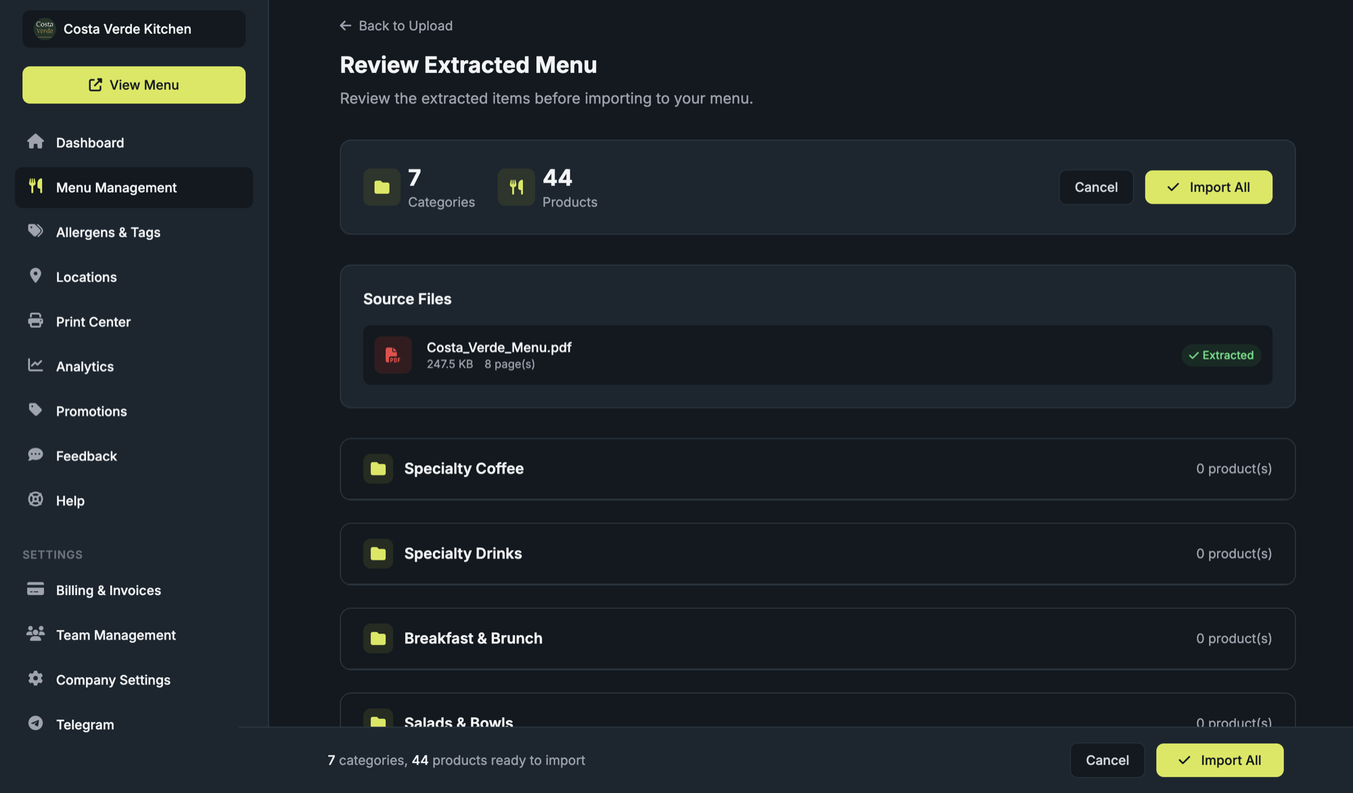Click the Locations pin icon
This screenshot has height=793, width=1353.
(x=35, y=276)
